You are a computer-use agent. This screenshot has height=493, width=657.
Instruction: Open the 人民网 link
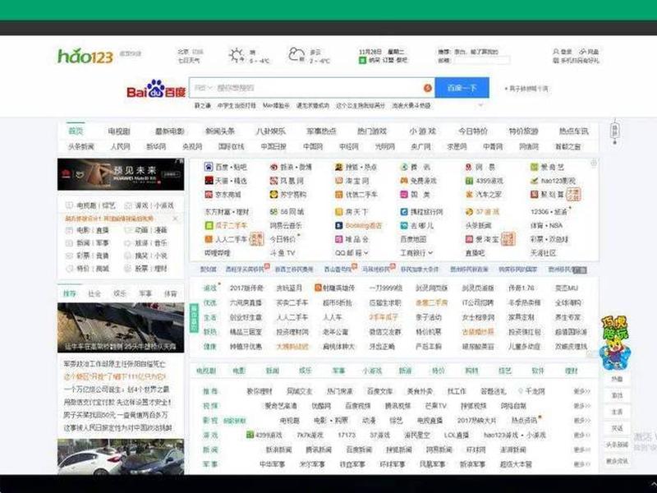120,146
